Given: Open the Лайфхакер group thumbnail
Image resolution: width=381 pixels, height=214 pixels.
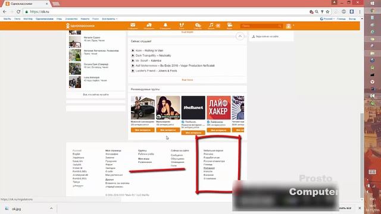Looking at the screenshot, I should (218, 108).
